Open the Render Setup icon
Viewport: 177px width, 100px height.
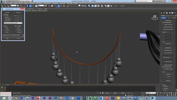[105, 6]
